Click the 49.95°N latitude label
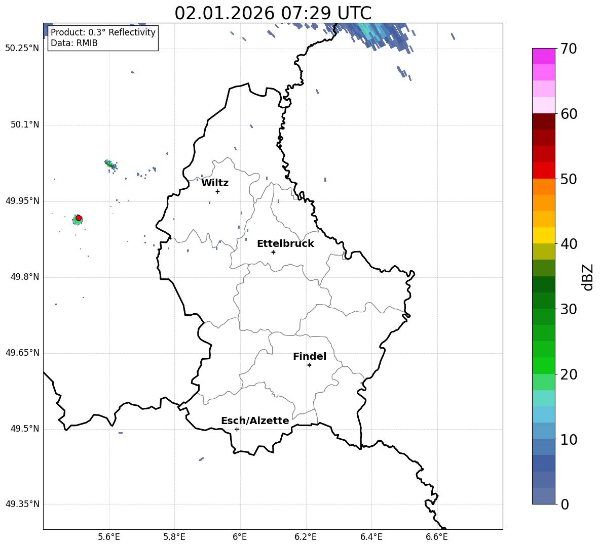This screenshot has height=547, width=600. [x=22, y=201]
